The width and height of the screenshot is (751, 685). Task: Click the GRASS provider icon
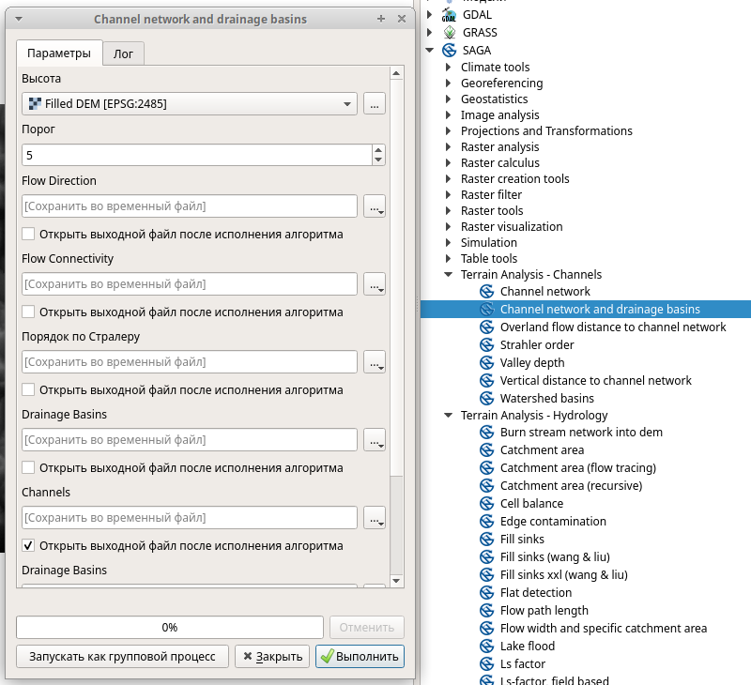pyautogui.click(x=449, y=33)
